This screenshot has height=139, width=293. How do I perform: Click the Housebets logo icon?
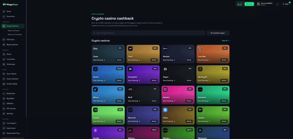(x=130, y=69)
